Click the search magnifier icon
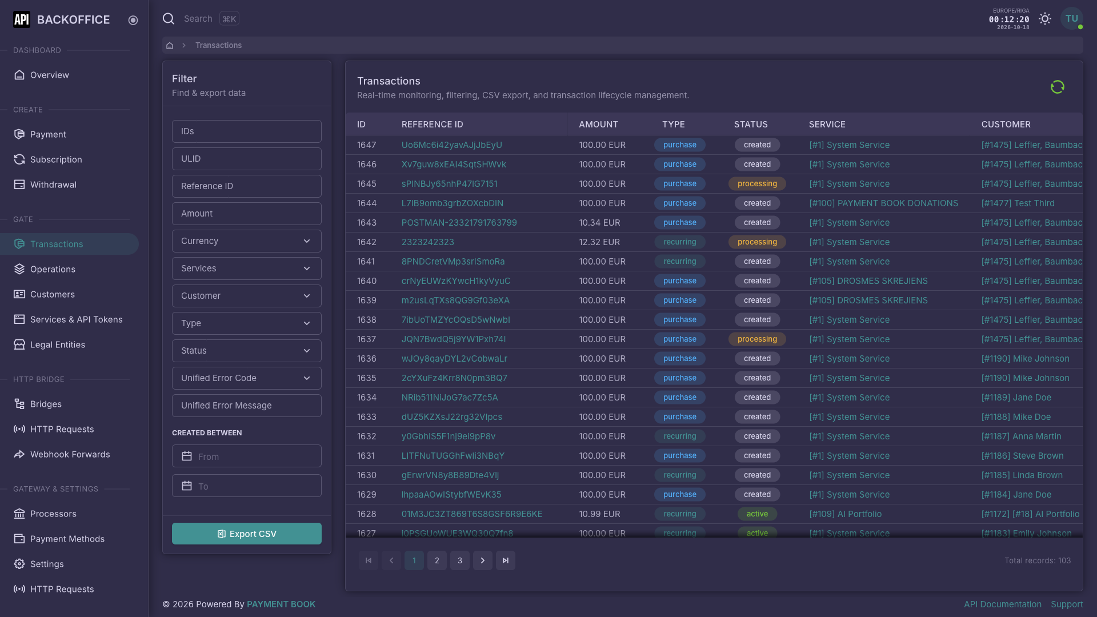Viewport: 1097px width, 617px height. click(x=169, y=19)
